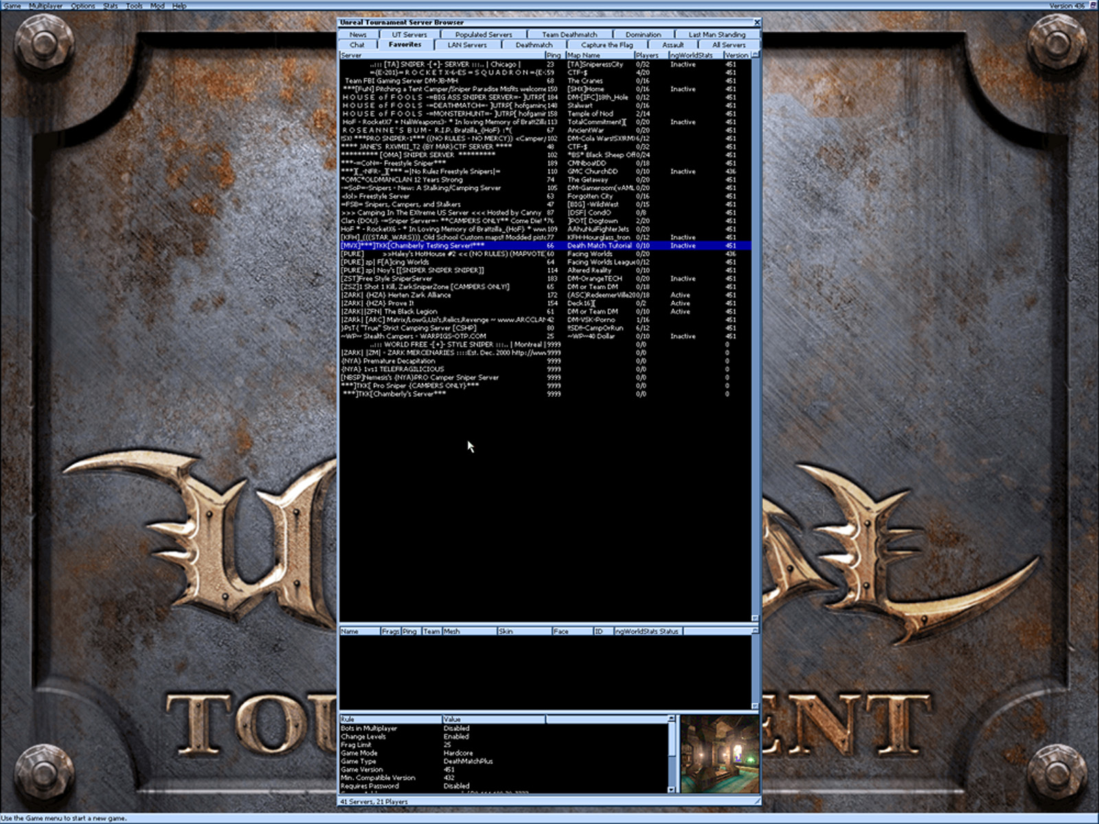Select {NYA} 1vs1 TELEFRAGILICIOUS server
The height and width of the screenshot is (824, 1099).
[x=545, y=369]
